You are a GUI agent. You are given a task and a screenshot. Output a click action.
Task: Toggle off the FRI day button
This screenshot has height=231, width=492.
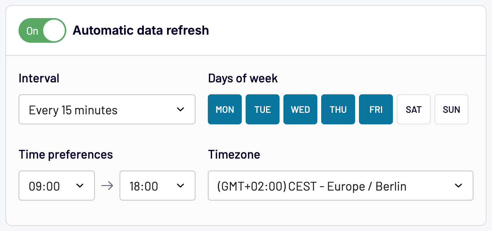coord(376,110)
